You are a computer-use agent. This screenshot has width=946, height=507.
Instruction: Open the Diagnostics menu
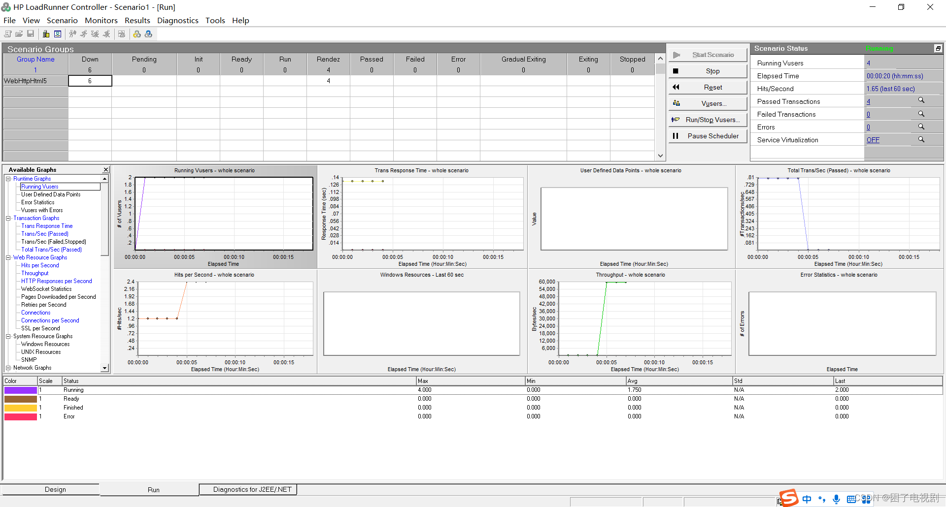(178, 20)
